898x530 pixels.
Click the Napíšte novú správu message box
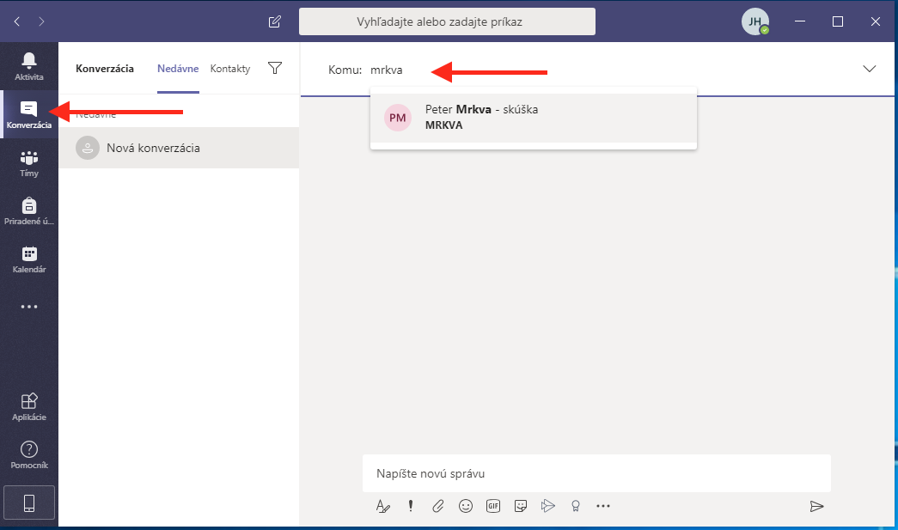coord(596,473)
